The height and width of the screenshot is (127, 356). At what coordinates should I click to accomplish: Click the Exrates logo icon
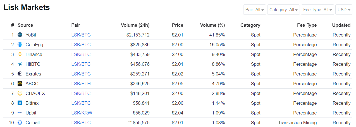coord(20,74)
